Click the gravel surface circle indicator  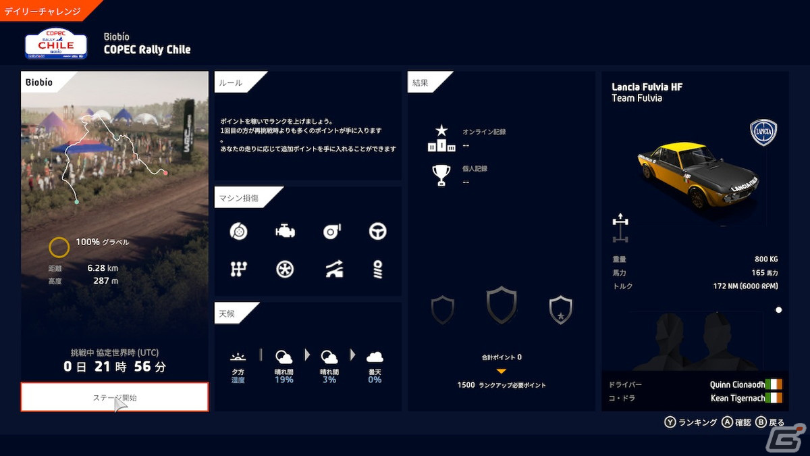click(59, 247)
